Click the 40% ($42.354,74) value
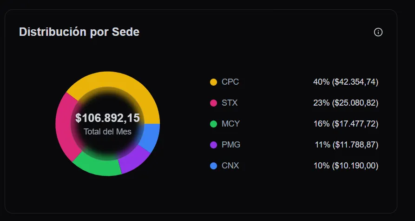 [346, 82]
